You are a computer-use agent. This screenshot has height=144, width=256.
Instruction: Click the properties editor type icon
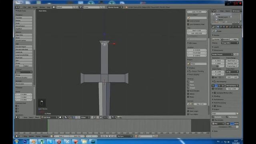214,27
